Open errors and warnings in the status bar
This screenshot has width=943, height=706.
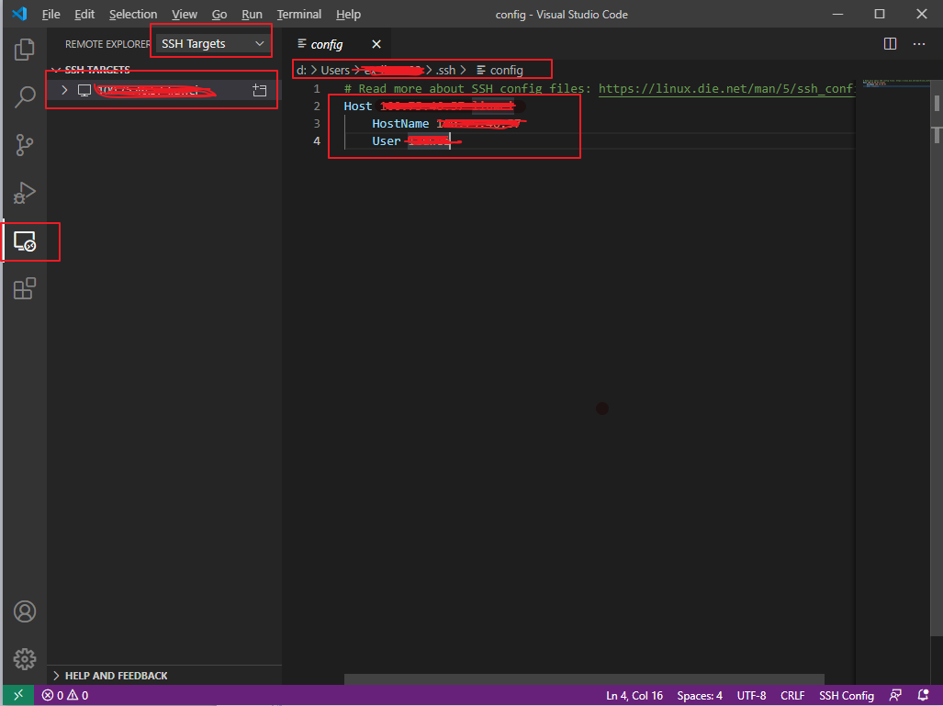65,695
